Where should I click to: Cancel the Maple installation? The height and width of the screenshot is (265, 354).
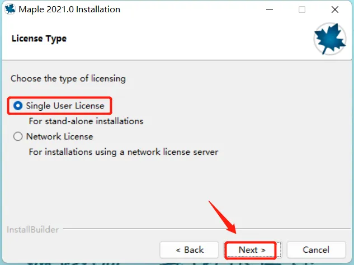(316, 250)
